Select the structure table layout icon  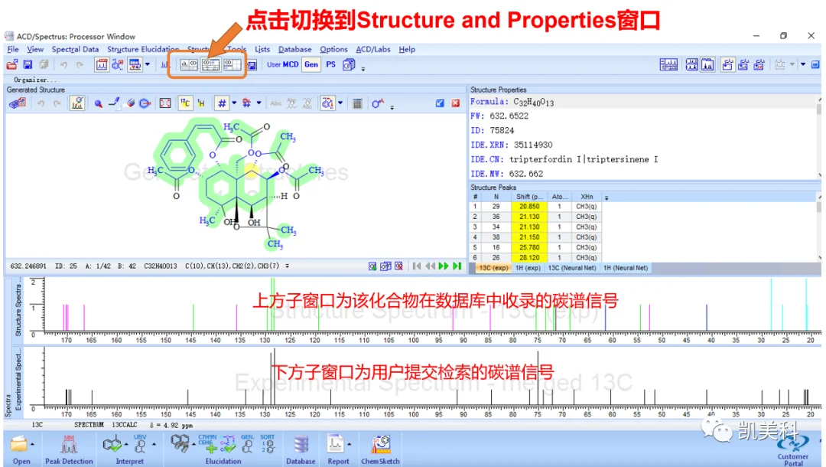232,65
